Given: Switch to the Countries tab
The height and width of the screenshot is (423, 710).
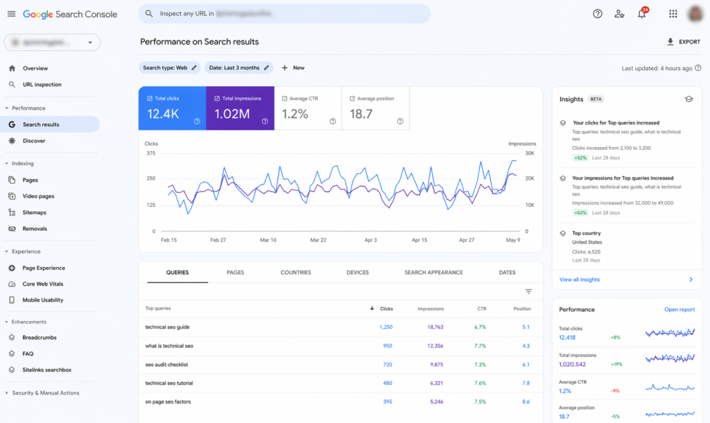Looking at the screenshot, I should pos(295,273).
